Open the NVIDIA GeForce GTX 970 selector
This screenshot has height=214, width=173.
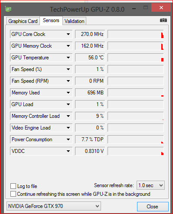click(54, 206)
